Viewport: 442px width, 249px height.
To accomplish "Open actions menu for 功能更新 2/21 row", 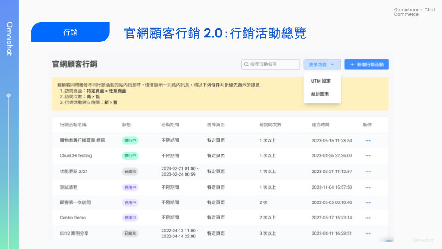I will click(x=367, y=172).
